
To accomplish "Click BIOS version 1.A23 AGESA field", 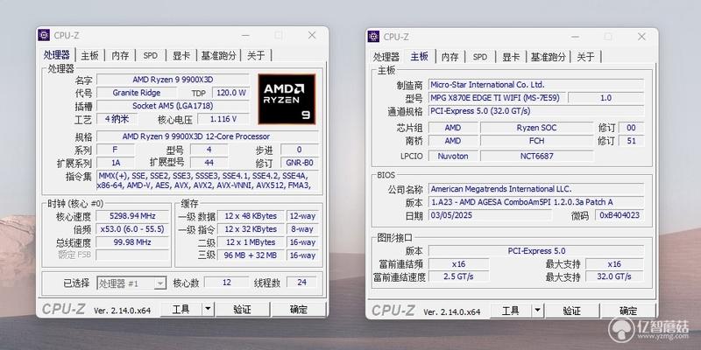I will (536, 202).
